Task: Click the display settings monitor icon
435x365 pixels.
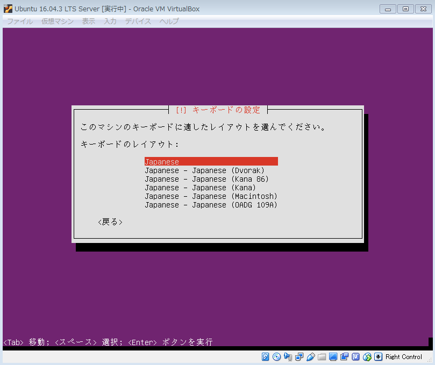Action: [x=333, y=357]
